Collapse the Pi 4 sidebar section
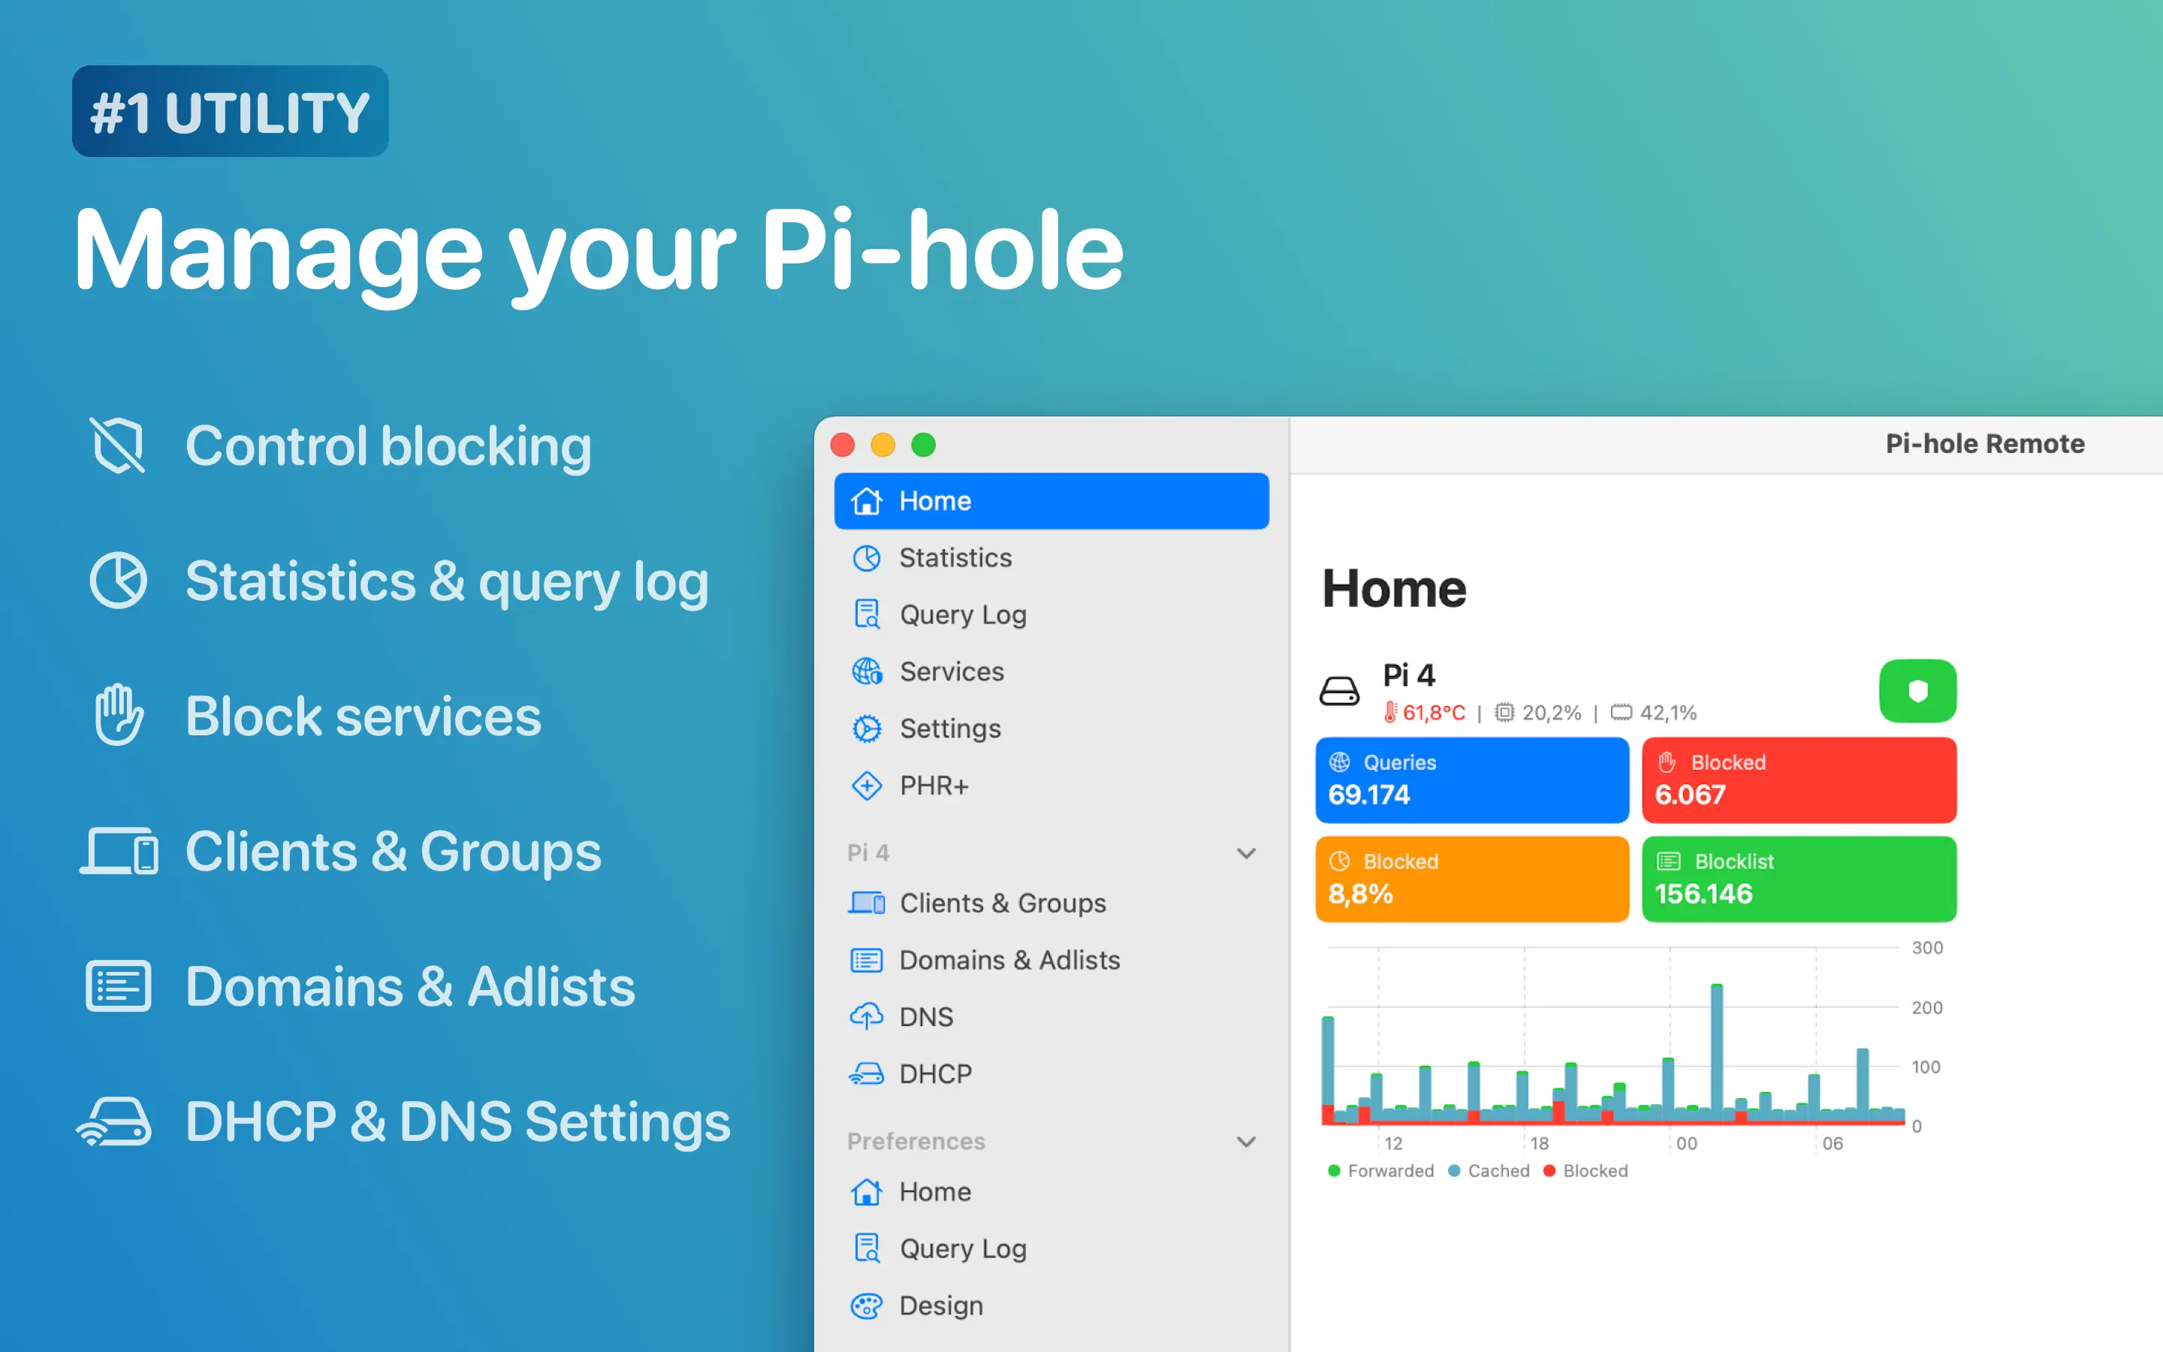This screenshot has height=1352, width=2163. click(1246, 853)
